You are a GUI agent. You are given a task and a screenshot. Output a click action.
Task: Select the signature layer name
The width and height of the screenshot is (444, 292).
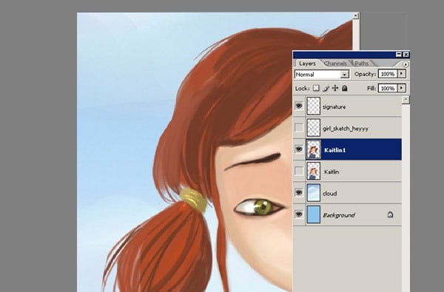pos(334,107)
